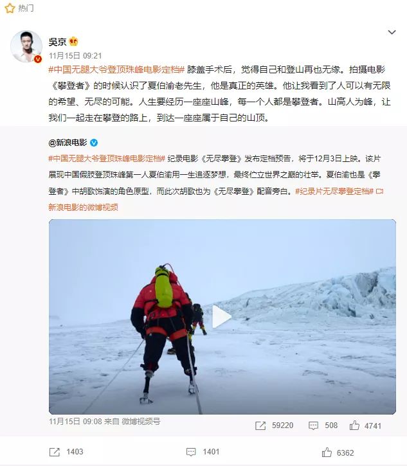The width and height of the screenshot is (407, 466).
Task: Click the crown membership badge beside 吴京
Action: [x=73, y=41]
